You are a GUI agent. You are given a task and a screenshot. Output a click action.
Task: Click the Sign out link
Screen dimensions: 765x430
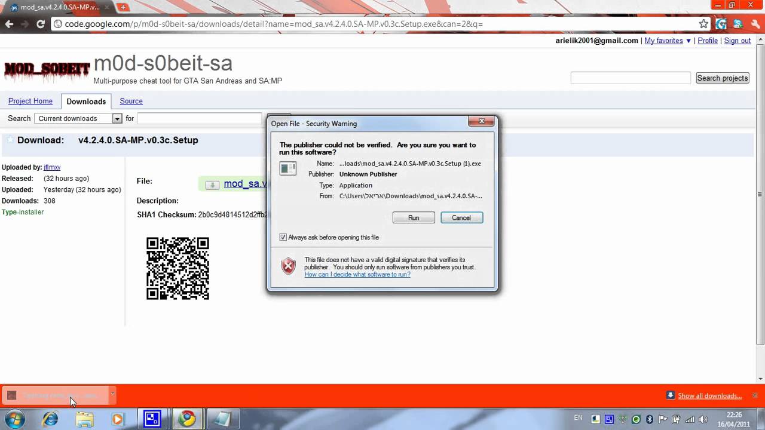[x=737, y=41]
